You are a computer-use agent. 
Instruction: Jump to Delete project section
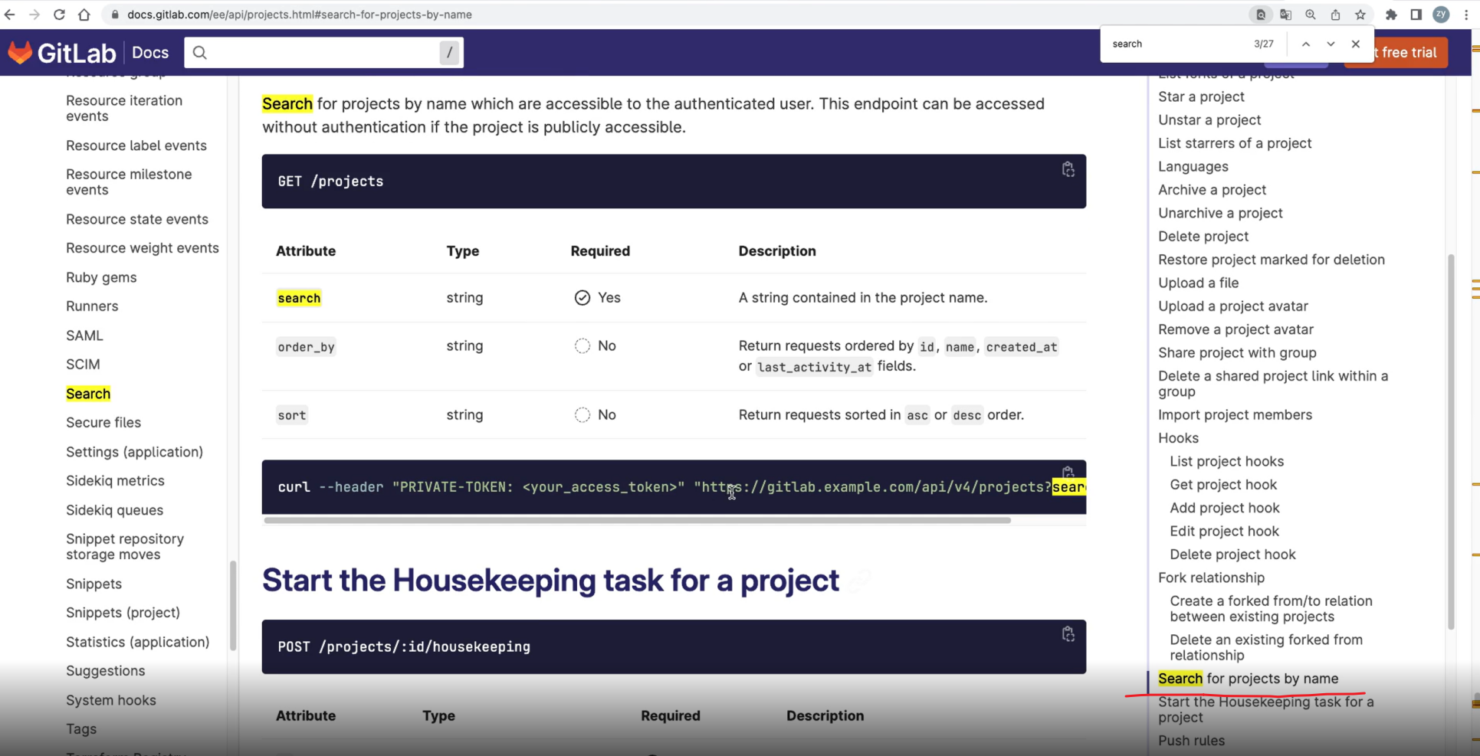click(1203, 237)
